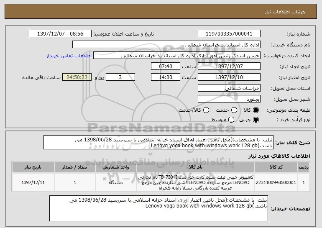Click the تعداد / مقدار column header
The height and width of the screenshot is (228, 322).
[x=75, y=167]
